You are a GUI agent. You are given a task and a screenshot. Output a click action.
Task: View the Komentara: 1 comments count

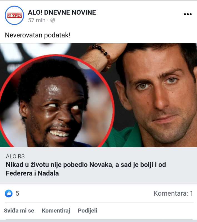point(173,193)
